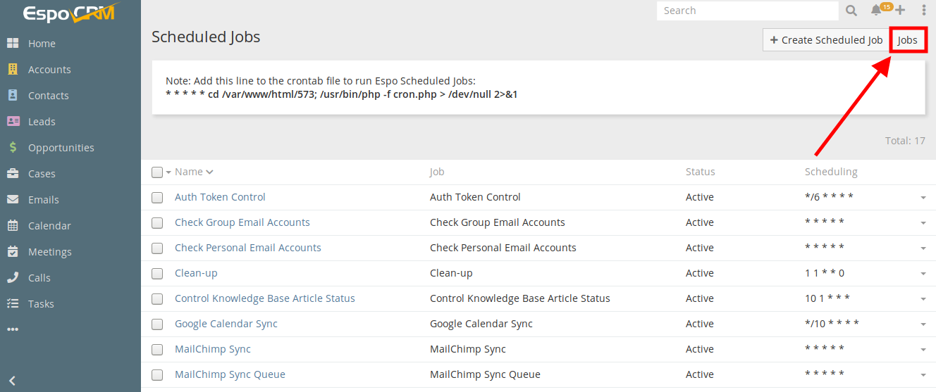
Task: Click the Calls phone icon
Action: [x=13, y=277]
